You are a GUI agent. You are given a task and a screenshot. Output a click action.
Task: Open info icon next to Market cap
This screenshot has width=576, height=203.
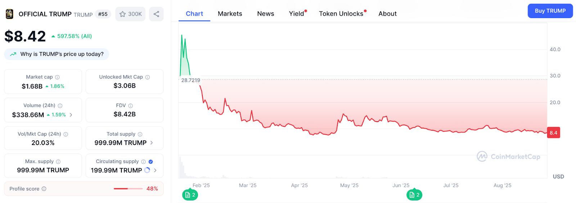click(57, 77)
